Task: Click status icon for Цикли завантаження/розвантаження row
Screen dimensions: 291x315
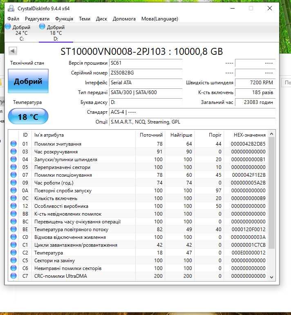Action: pos(13,245)
